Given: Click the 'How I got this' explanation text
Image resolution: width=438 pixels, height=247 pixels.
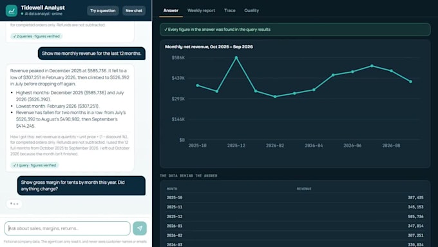Looking at the screenshot, I should pos(70,145).
